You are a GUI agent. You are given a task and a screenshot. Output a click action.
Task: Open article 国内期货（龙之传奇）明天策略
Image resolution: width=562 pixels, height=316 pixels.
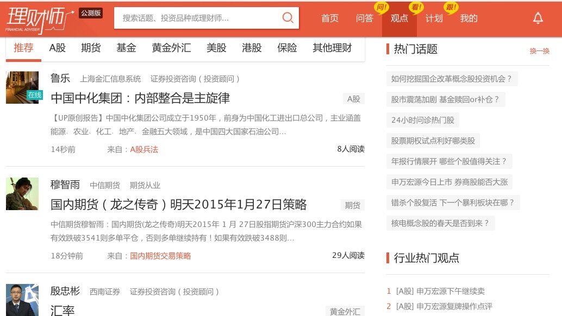(x=178, y=204)
